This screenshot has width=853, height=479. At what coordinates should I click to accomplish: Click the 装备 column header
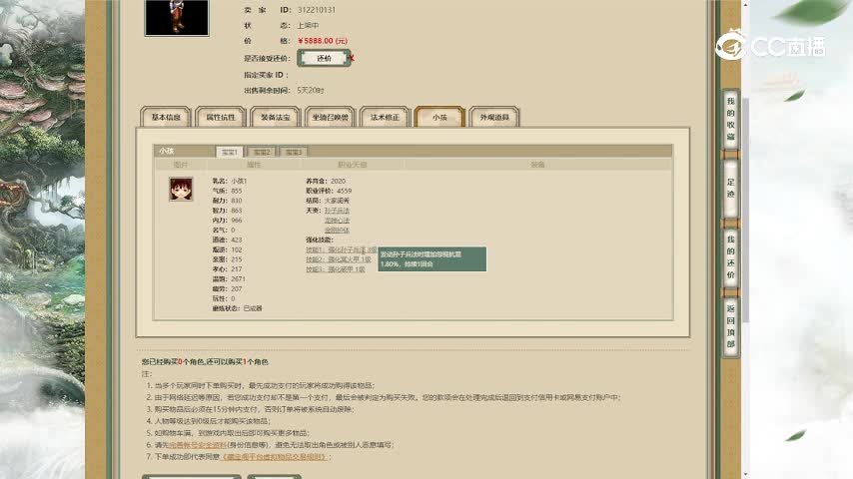coord(537,165)
